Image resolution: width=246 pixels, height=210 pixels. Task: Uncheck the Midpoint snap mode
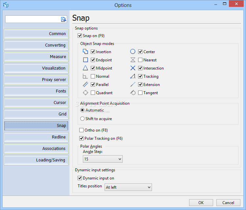point(93,68)
